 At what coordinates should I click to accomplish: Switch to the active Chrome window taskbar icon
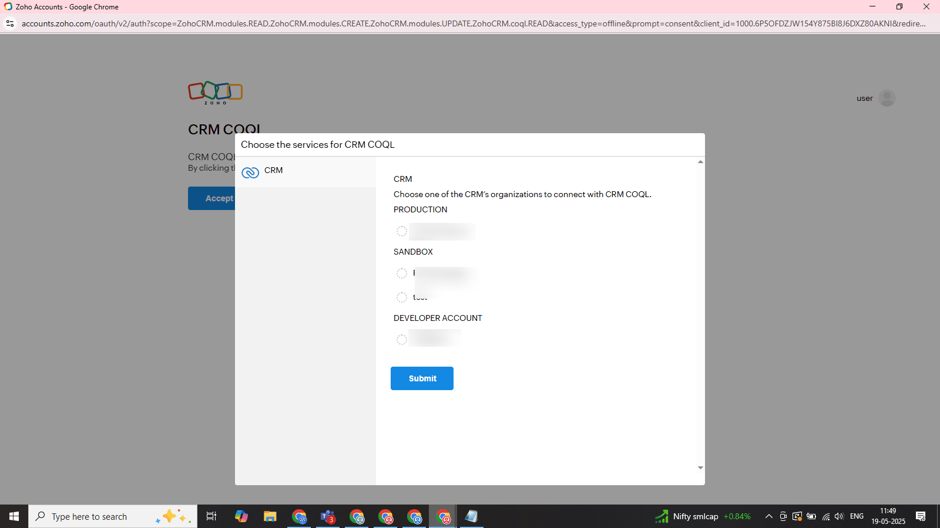click(444, 516)
